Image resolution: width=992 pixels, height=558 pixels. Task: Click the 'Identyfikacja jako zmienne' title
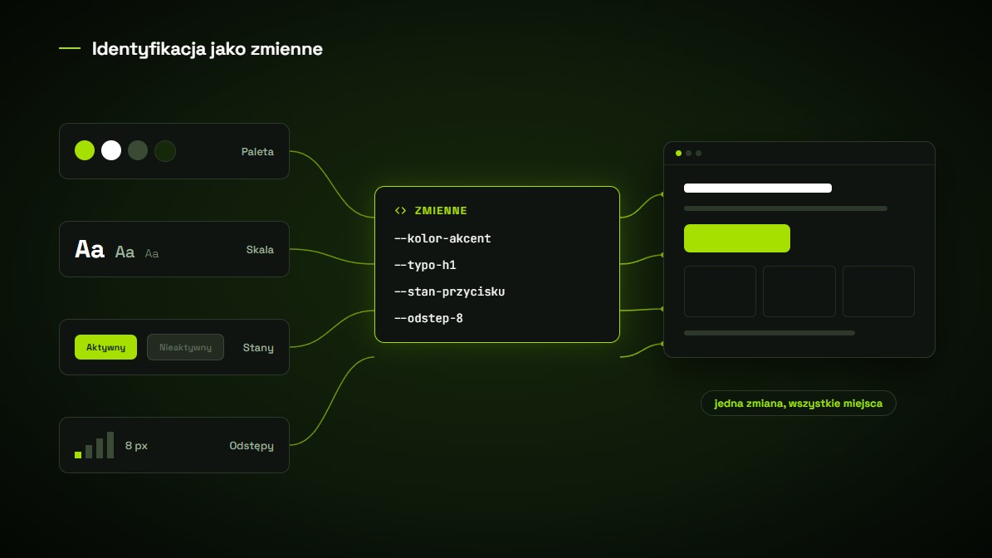pos(208,49)
